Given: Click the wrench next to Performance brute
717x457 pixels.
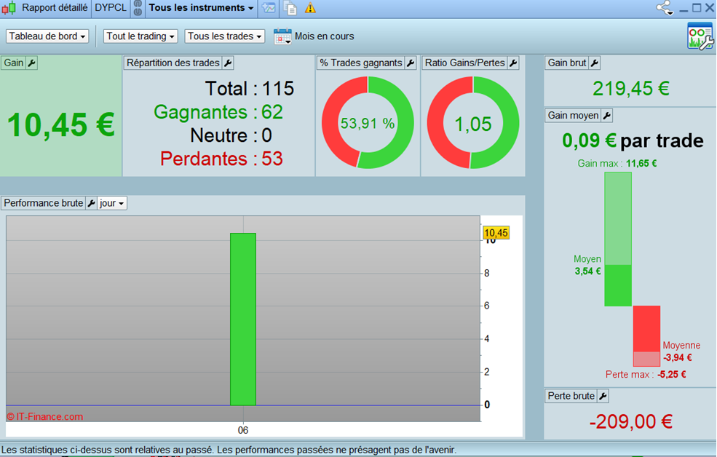Looking at the screenshot, I should [x=92, y=203].
